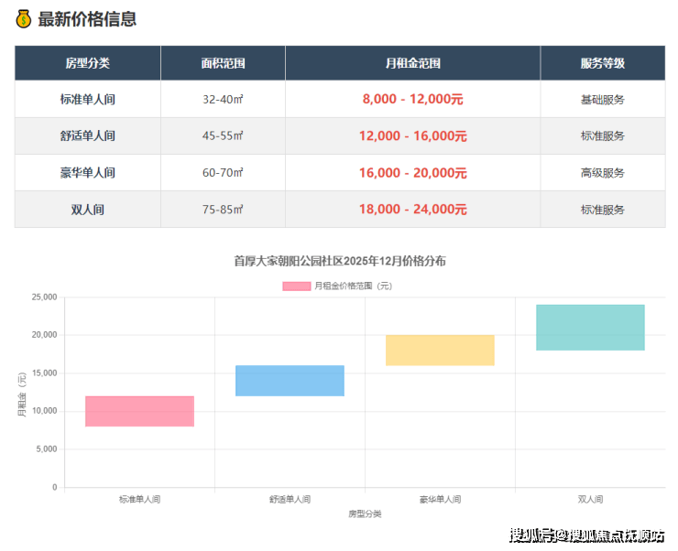Viewport: 678px width, 551px height.
Task: Select the 面积范围 column header
Action: pyautogui.click(x=223, y=63)
